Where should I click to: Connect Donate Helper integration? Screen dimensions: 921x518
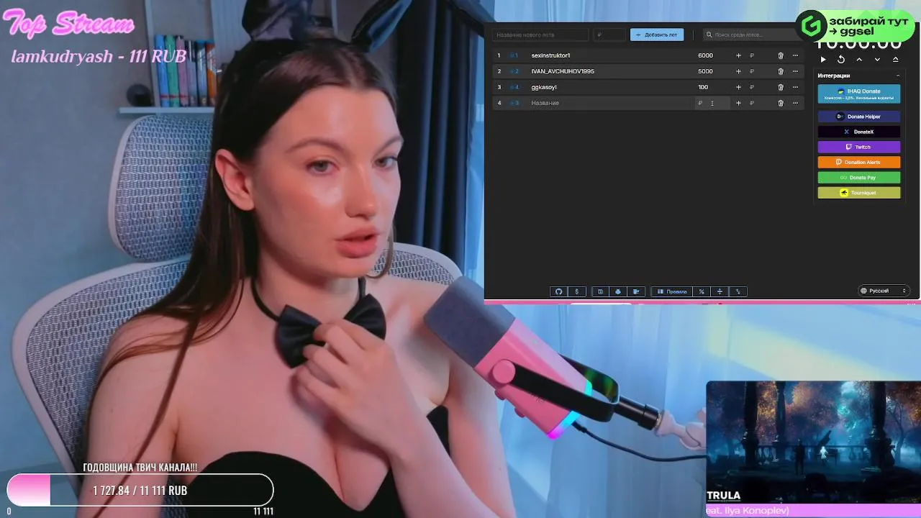(x=859, y=117)
